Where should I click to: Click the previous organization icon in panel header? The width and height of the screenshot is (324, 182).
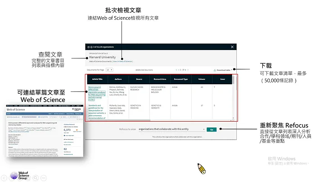[x=89, y=47]
